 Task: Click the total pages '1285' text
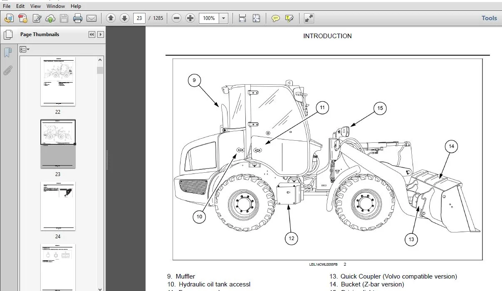tap(158, 18)
